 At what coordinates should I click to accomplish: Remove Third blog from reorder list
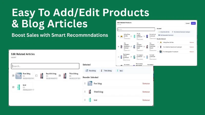(x=146, y=92)
